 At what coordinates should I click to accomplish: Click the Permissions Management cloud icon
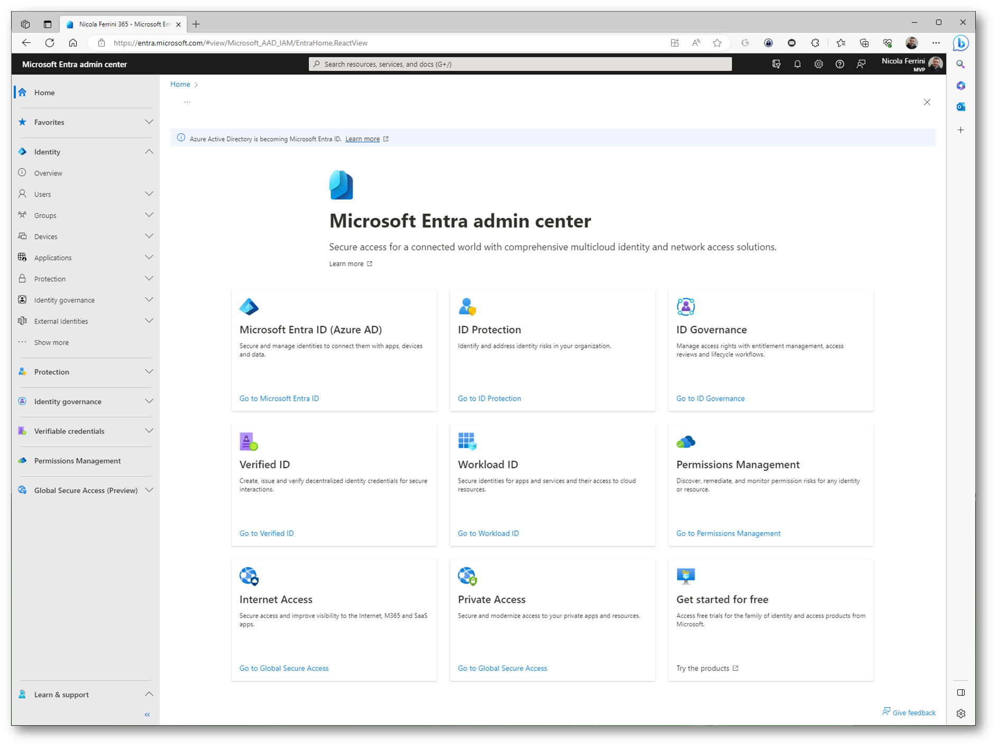click(x=686, y=441)
